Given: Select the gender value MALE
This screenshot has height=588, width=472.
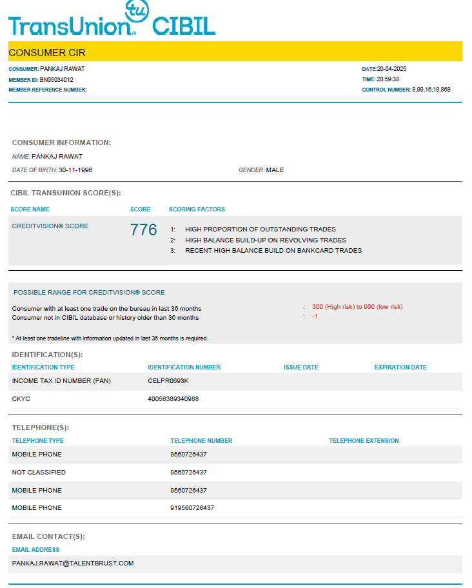Looking at the screenshot, I should pos(275,170).
